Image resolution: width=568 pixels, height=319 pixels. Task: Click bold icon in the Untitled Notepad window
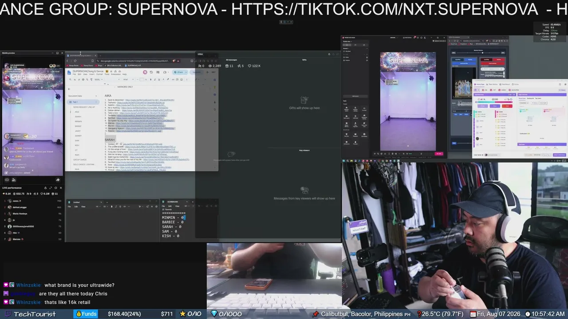pyautogui.click(x=112, y=206)
